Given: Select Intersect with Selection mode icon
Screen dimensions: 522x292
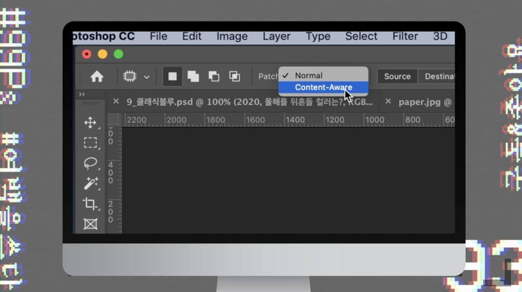Looking at the screenshot, I should (x=235, y=77).
